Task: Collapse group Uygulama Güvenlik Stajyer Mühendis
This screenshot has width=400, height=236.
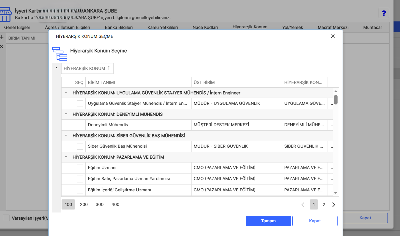Action: tap(66, 93)
